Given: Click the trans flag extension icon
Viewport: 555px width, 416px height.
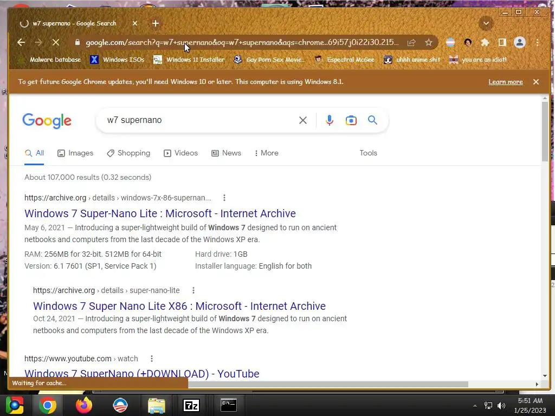Looking at the screenshot, I should pos(450,42).
